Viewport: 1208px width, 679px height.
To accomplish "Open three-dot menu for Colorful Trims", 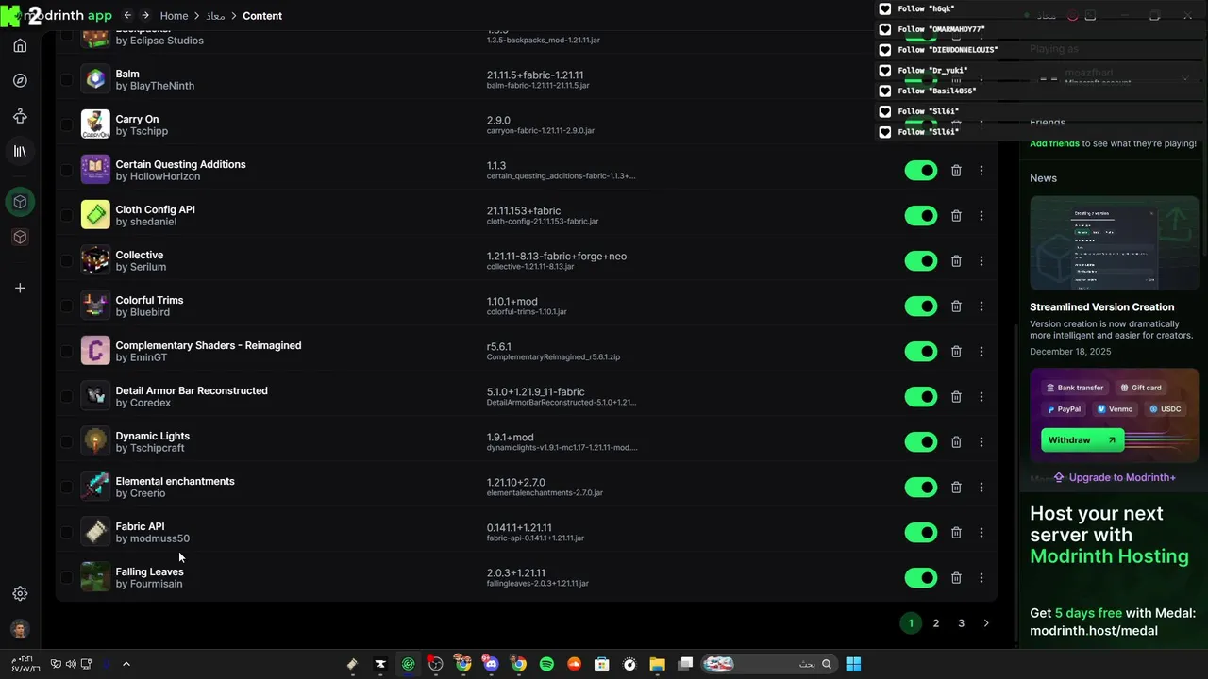I will 981,306.
